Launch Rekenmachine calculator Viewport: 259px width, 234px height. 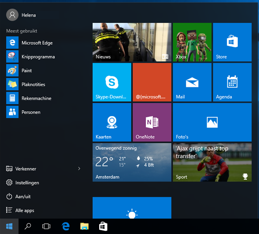(x=45, y=98)
